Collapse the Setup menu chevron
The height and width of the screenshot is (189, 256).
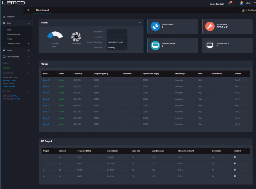pos(29,23)
